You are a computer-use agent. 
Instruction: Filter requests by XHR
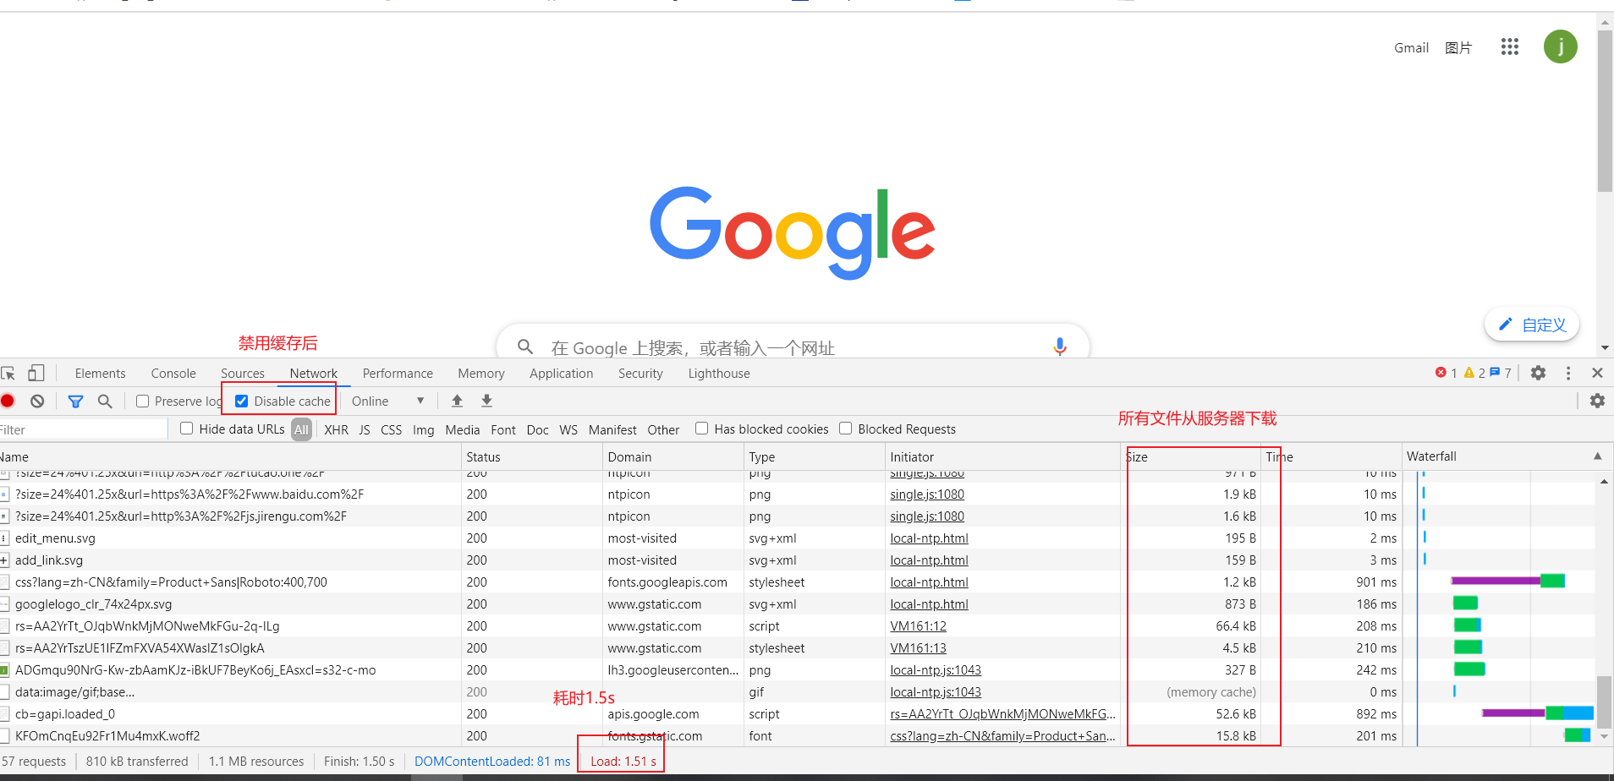pyautogui.click(x=336, y=429)
